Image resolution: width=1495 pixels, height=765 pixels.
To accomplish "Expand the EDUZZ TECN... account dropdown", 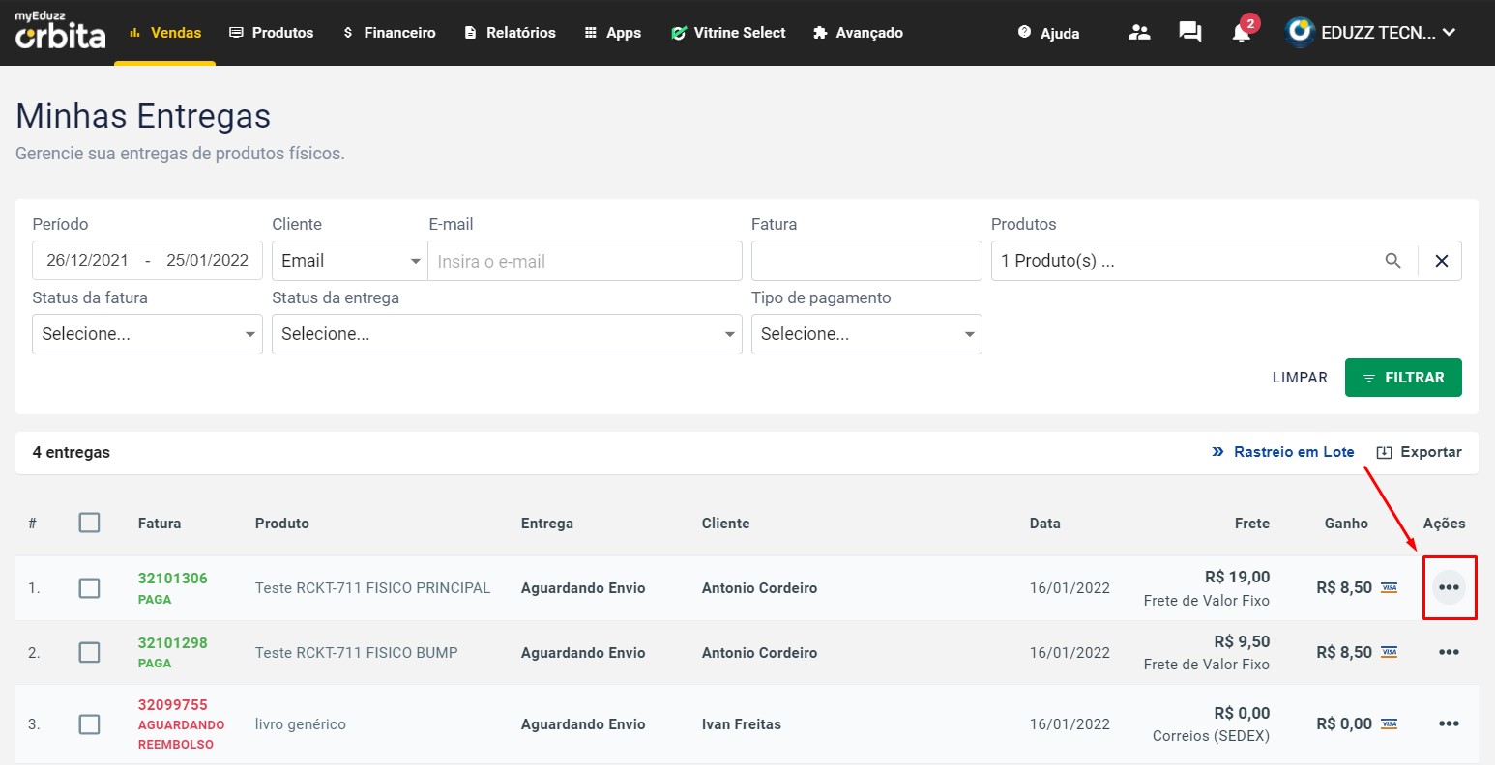I will click(1389, 33).
